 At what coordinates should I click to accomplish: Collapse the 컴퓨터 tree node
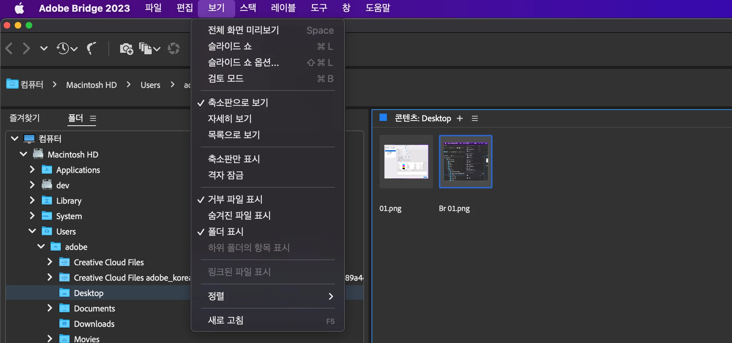click(15, 139)
